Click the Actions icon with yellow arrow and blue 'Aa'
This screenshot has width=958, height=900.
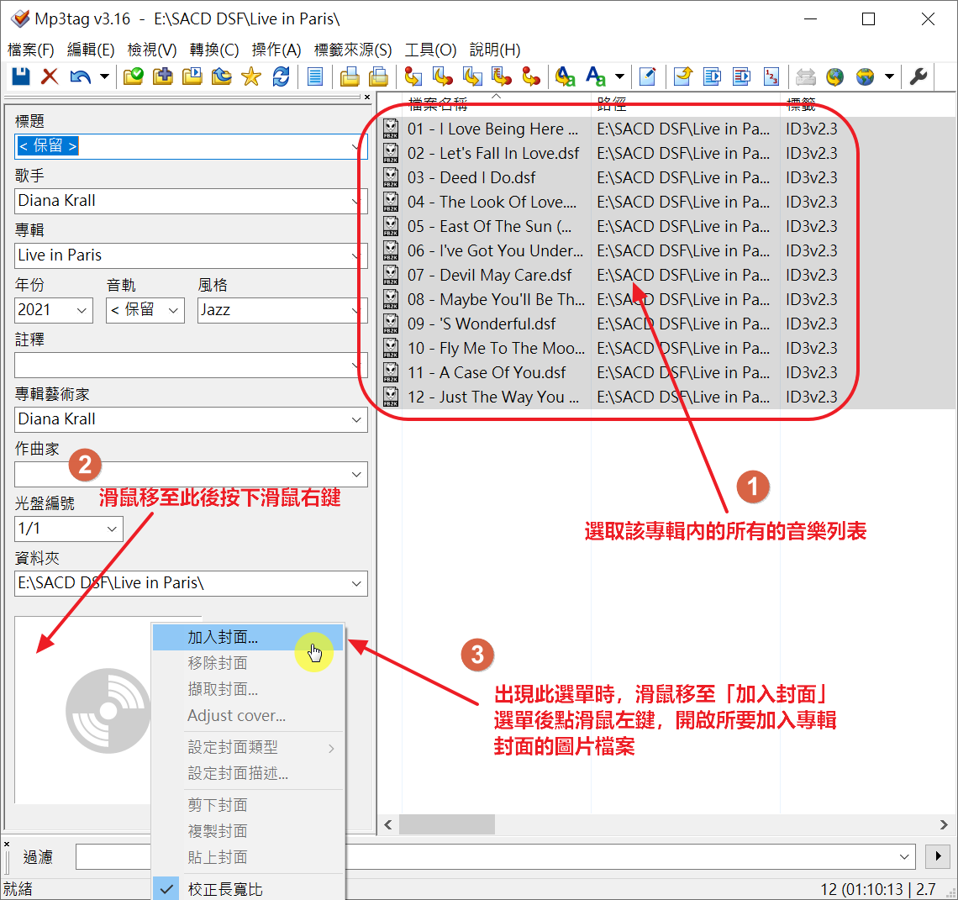point(566,76)
